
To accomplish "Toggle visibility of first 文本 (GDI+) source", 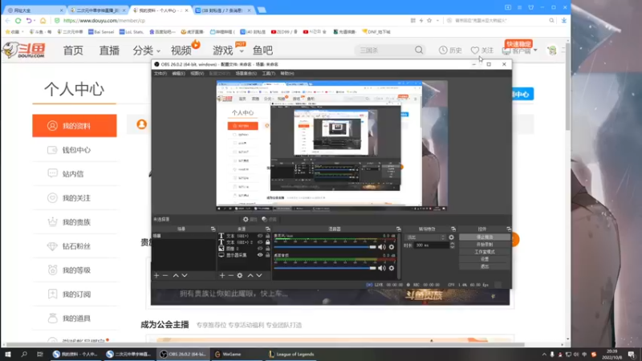I will pos(260,236).
